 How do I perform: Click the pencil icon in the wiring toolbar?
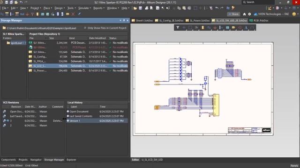click(79, 14)
